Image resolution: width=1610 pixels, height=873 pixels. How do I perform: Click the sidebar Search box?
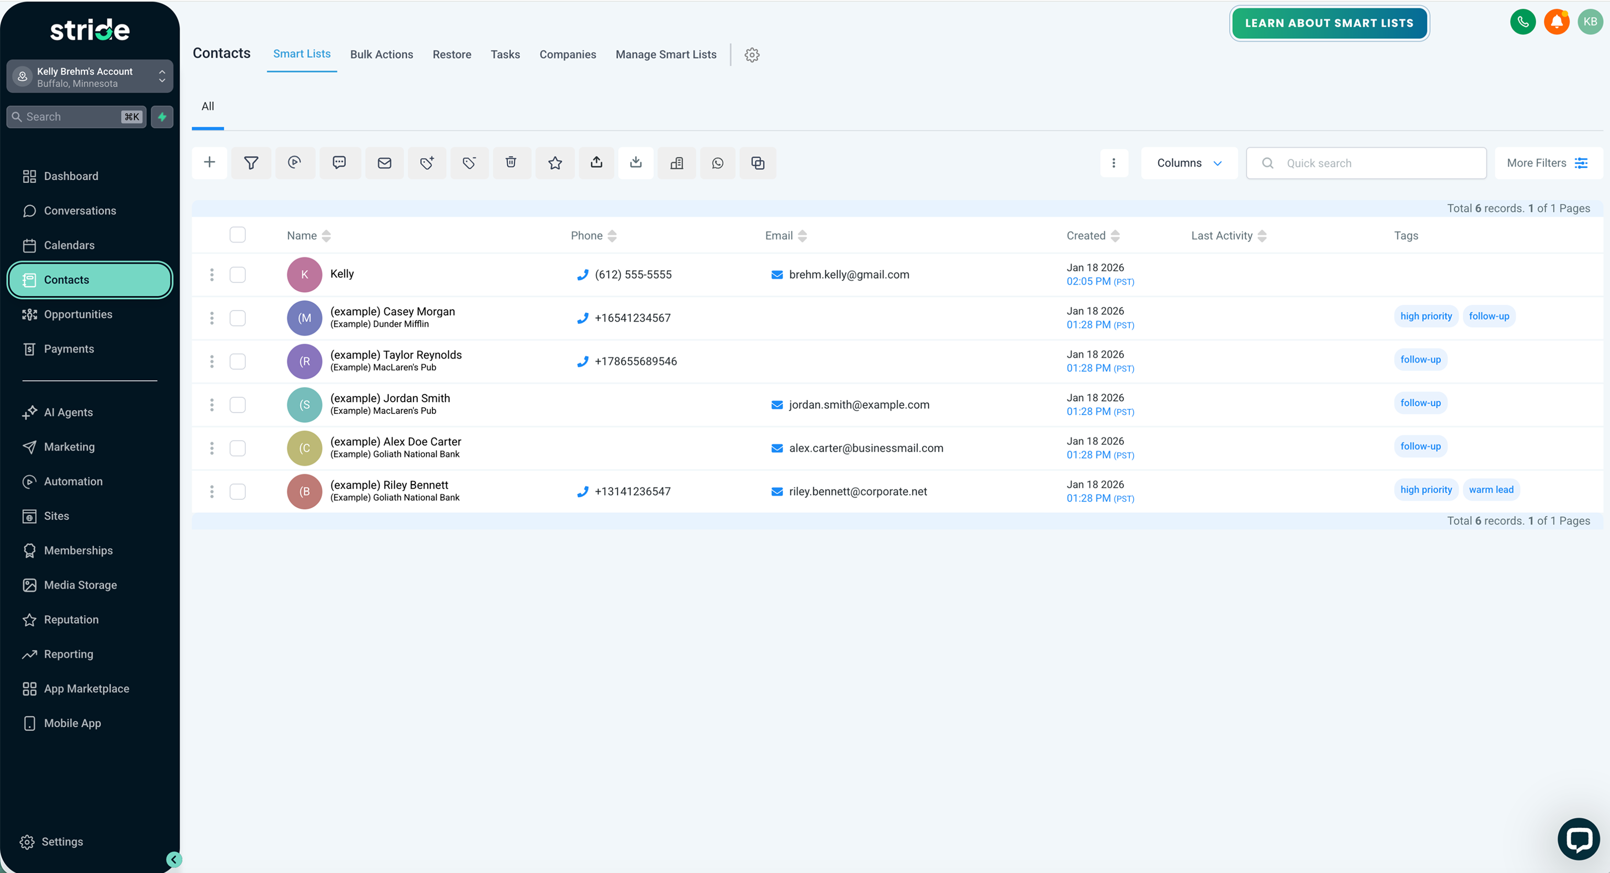[x=76, y=117]
